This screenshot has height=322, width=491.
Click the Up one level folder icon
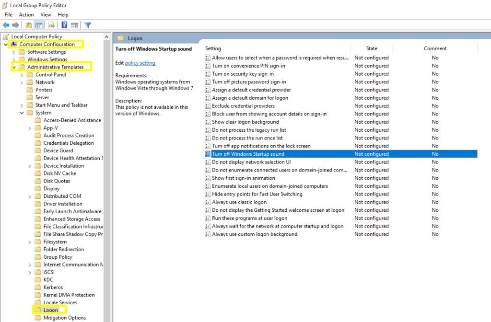pyautogui.click(x=29, y=25)
